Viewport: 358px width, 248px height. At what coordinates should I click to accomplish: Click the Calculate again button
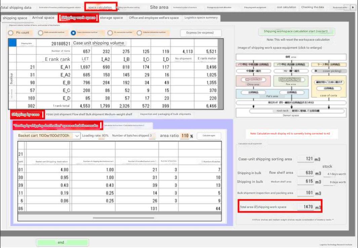click(209, 136)
